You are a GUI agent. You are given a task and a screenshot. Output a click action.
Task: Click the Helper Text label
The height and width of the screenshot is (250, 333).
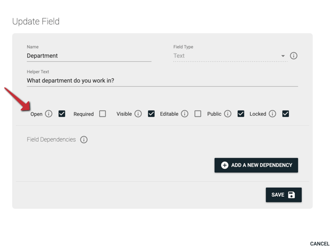(38, 72)
